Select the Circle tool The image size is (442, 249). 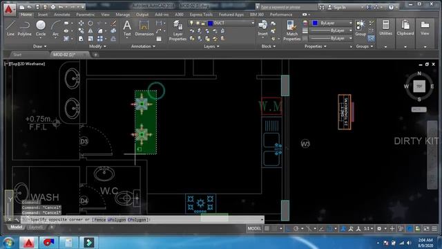(x=41, y=28)
